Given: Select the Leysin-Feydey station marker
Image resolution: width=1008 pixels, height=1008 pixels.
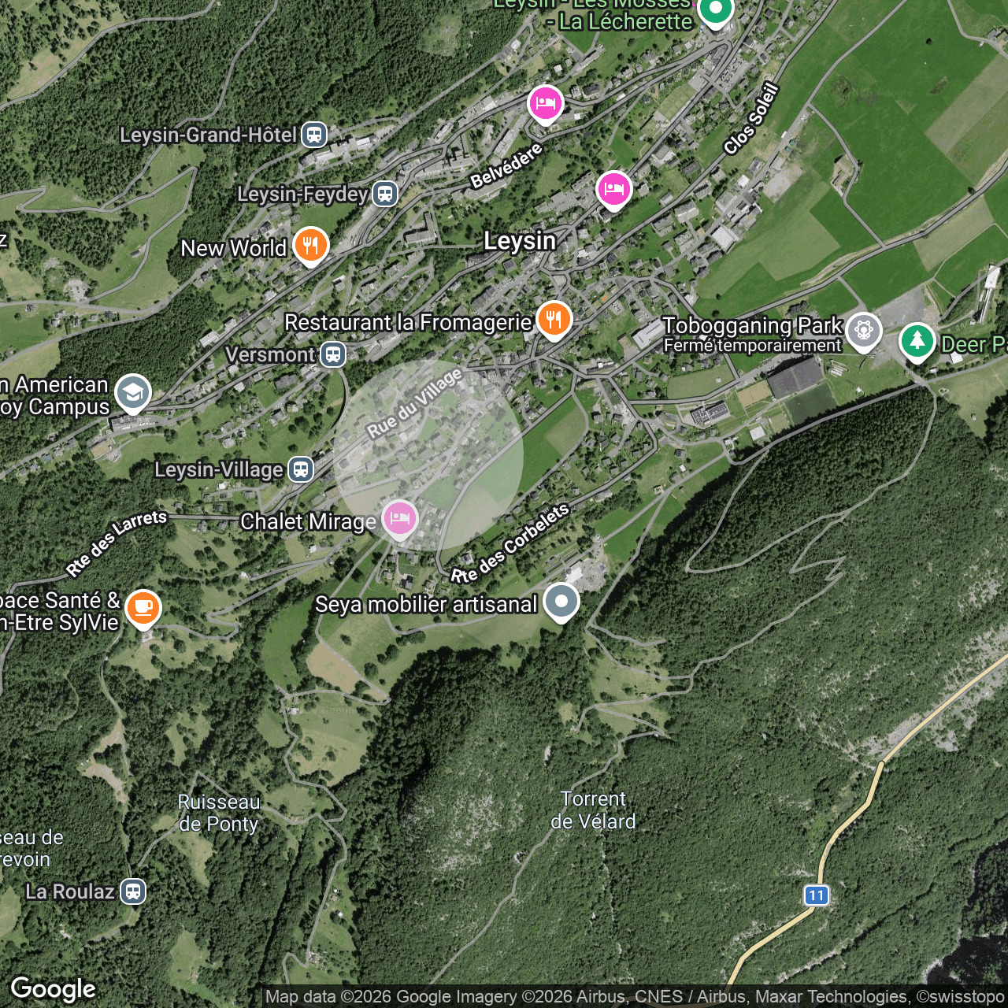Looking at the screenshot, I should [x=385, y=194].
